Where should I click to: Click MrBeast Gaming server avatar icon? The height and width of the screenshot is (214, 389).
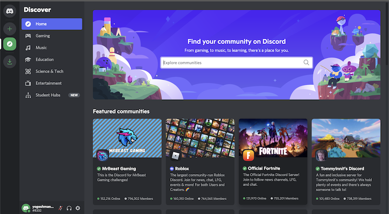coord(102,156)
